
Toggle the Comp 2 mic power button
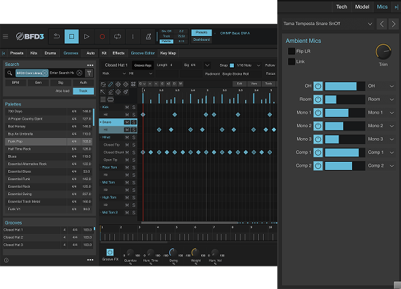tap(318, 166)
